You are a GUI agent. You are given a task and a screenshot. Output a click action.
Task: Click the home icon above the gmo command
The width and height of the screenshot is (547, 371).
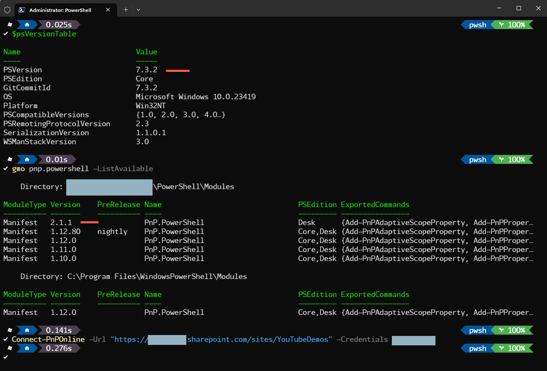tap(27, 159)
